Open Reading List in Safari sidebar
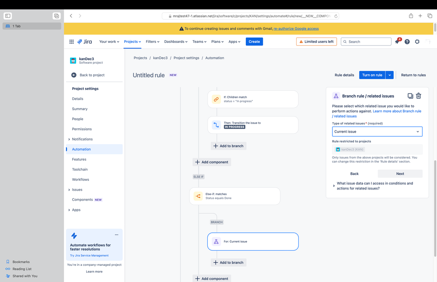Viewport: 437px width, 282px height. 22,269
